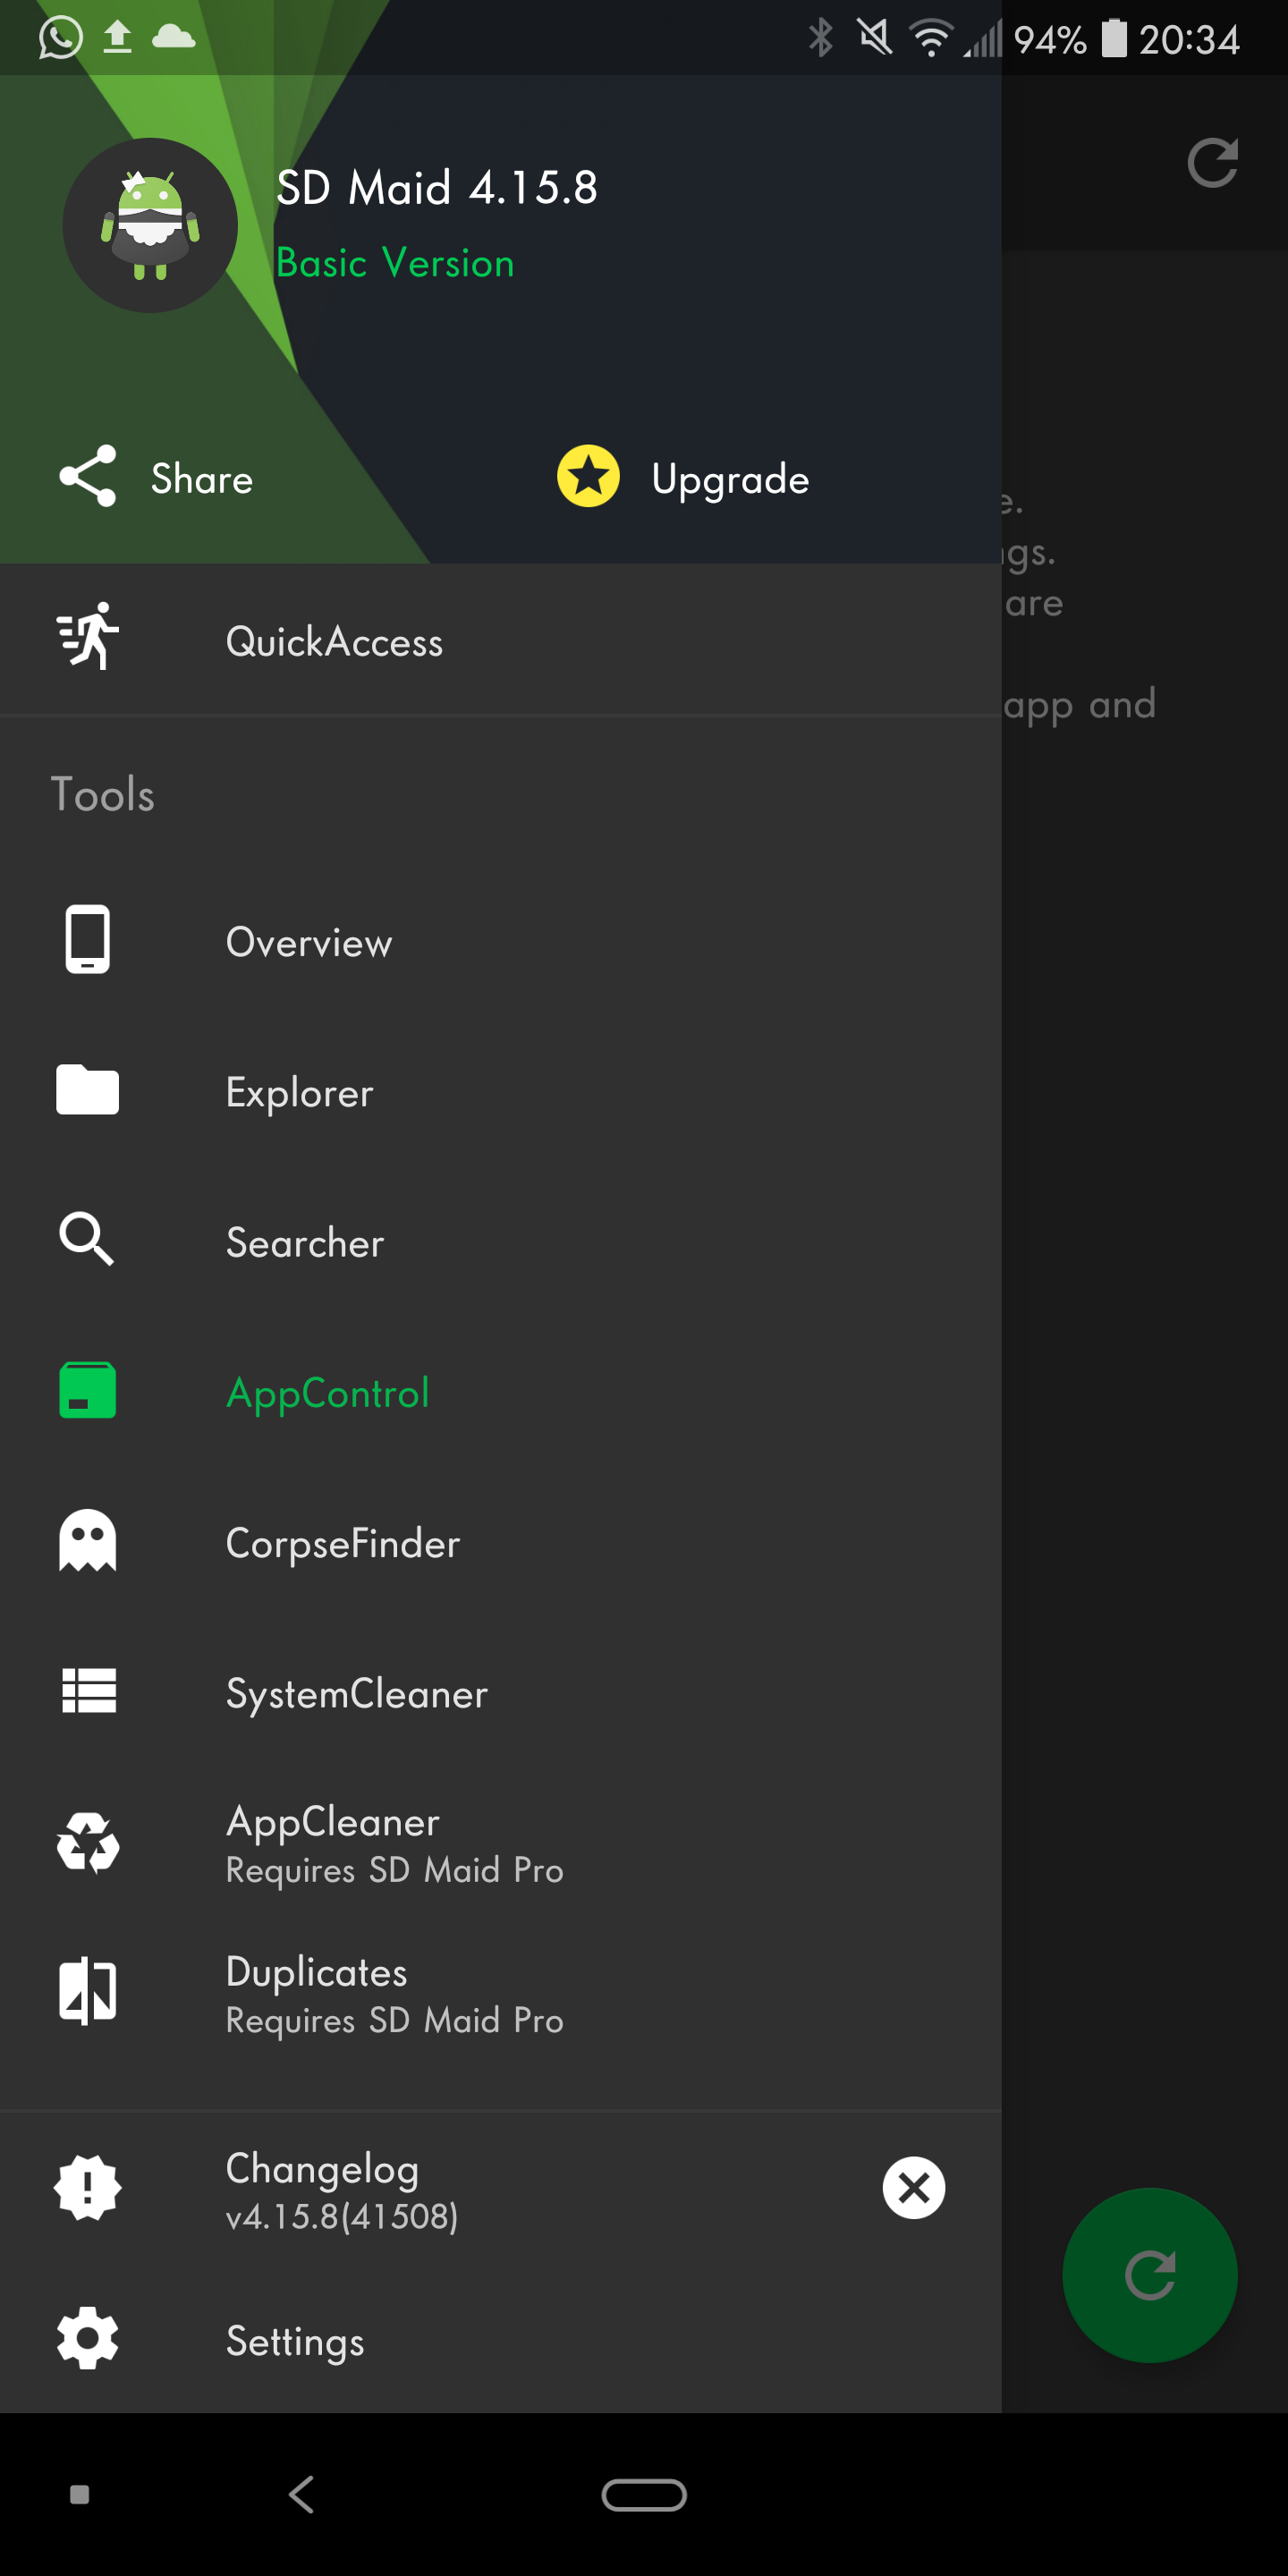This screenshot has width=1288, height=2576.
Task: Open the Searcher tool
Action: [500, 1242]
